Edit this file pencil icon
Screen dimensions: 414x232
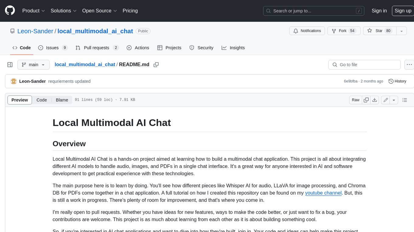pos(386,100)
